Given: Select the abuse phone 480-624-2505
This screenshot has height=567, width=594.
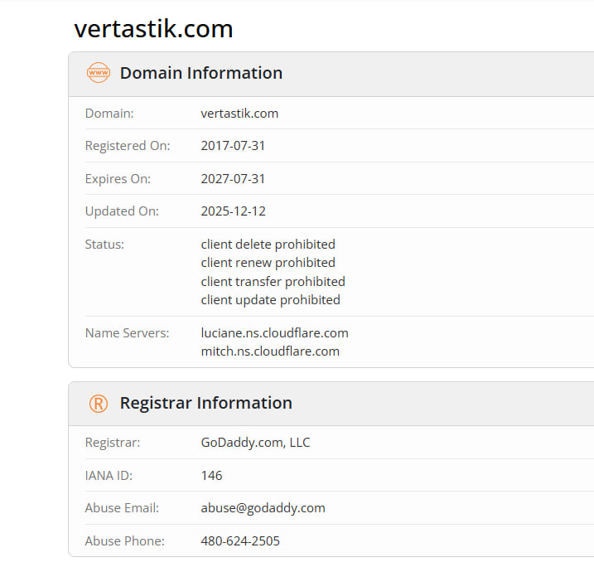Looking at the screenshot, I should (x=240, y=540).
